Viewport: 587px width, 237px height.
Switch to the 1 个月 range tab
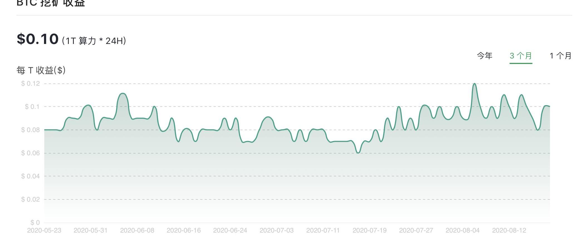coord(560,56)
